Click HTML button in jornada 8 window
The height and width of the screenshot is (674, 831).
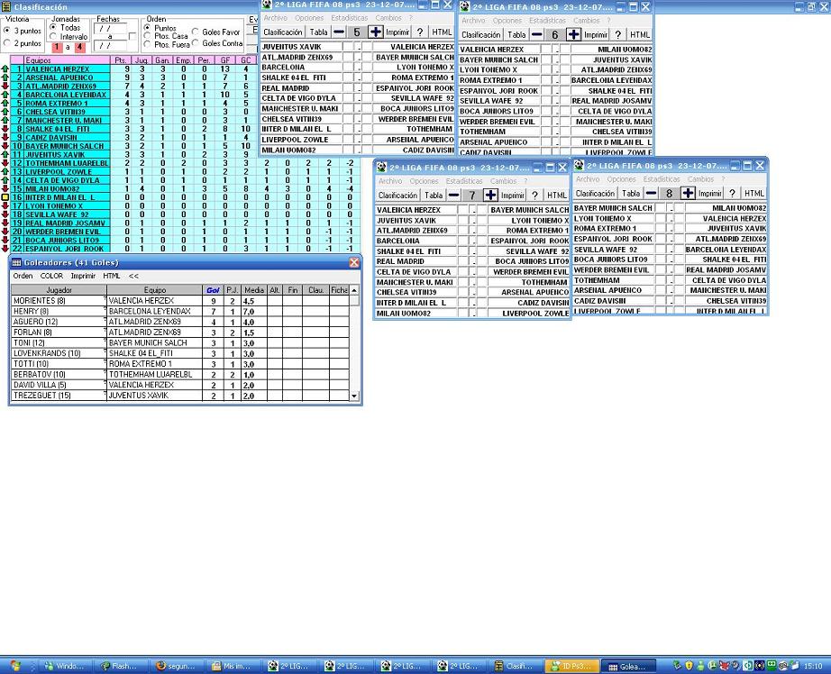tap(754, 194)
